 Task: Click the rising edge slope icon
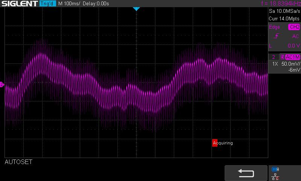point(276,36)
